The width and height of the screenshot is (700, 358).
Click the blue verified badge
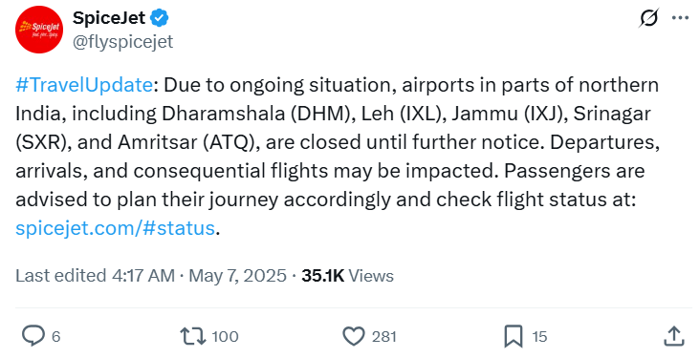[160, 18]
